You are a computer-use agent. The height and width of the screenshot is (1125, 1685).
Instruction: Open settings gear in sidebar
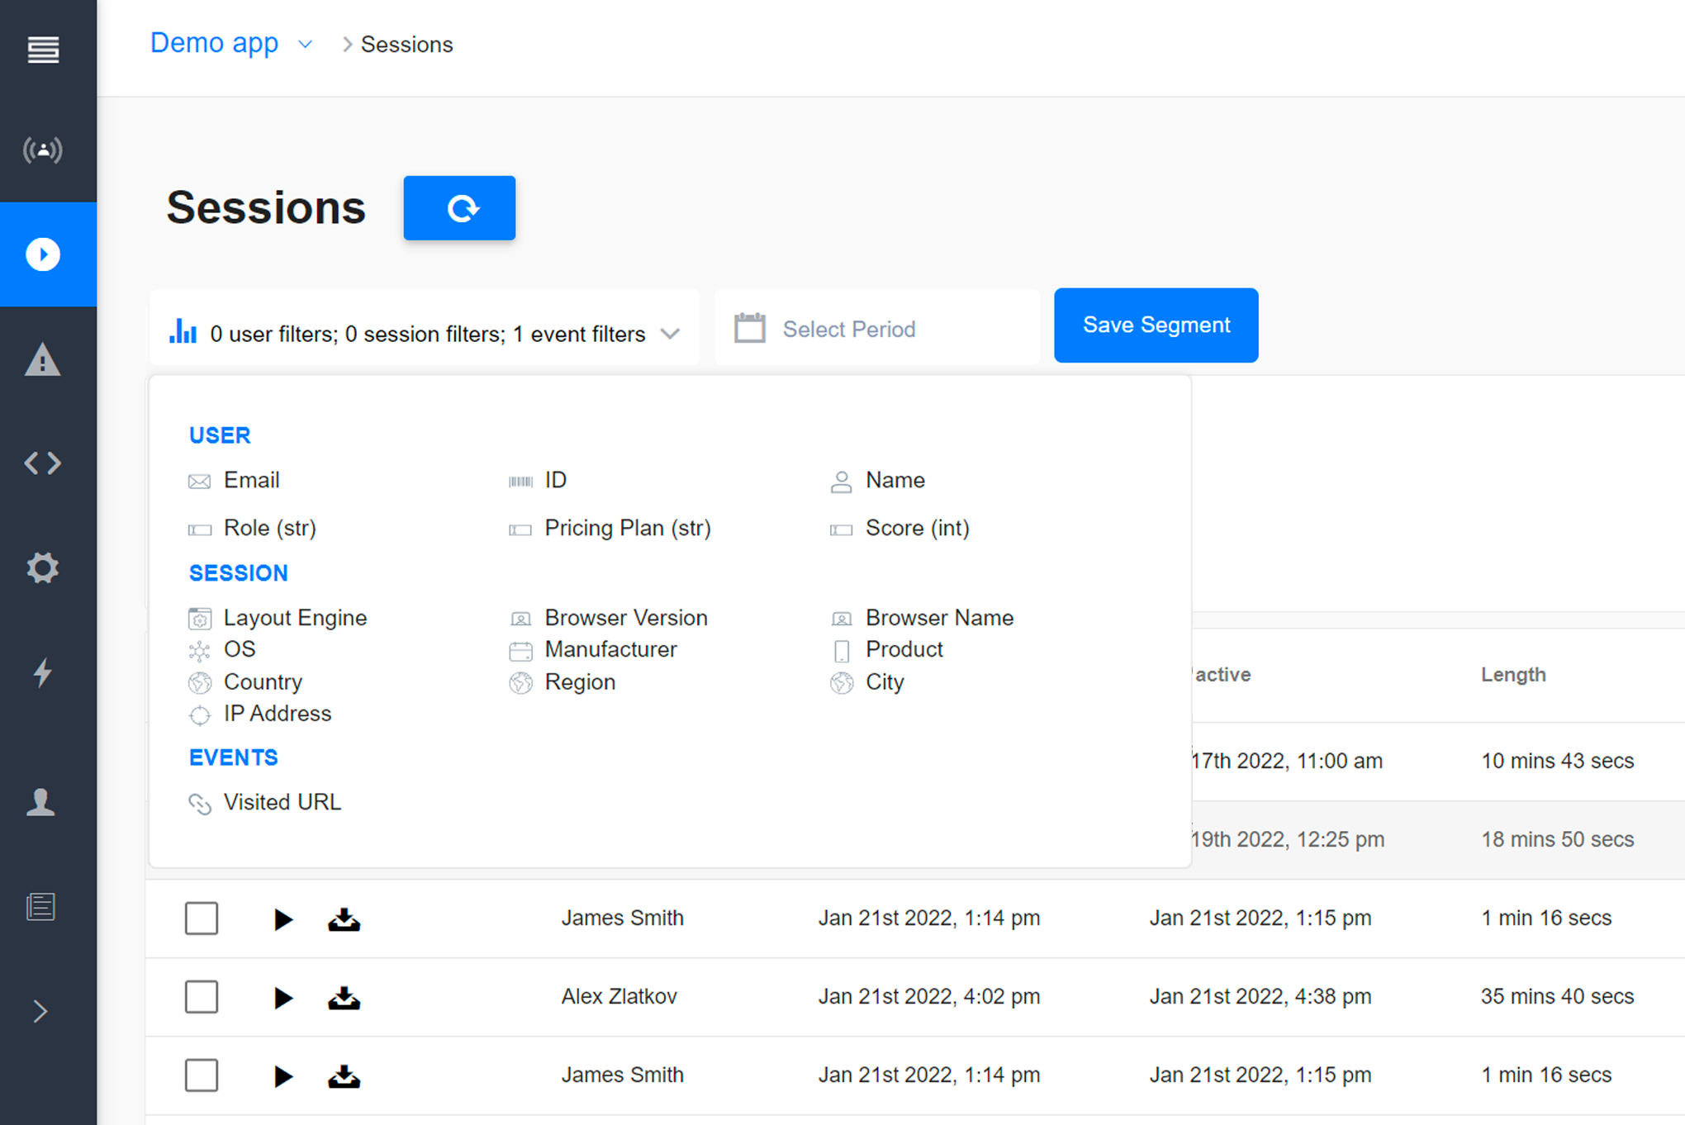(x=43, y=568)
